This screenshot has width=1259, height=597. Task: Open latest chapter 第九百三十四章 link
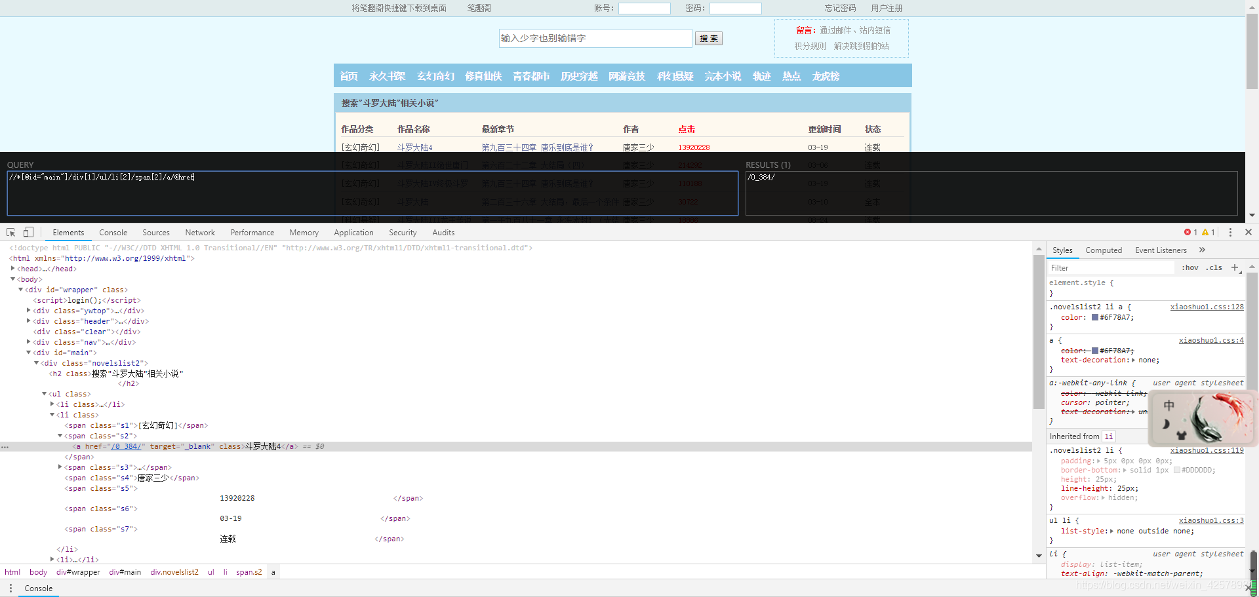538,147
